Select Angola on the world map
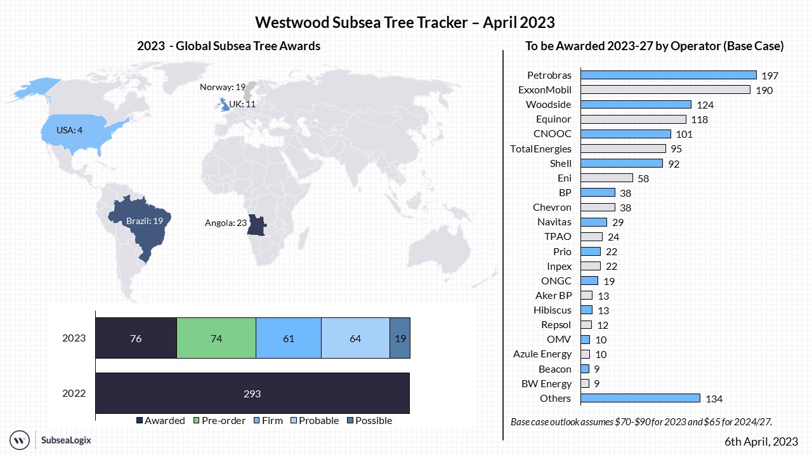The width and height of the screenshot is (812, 457). [255, 225]
